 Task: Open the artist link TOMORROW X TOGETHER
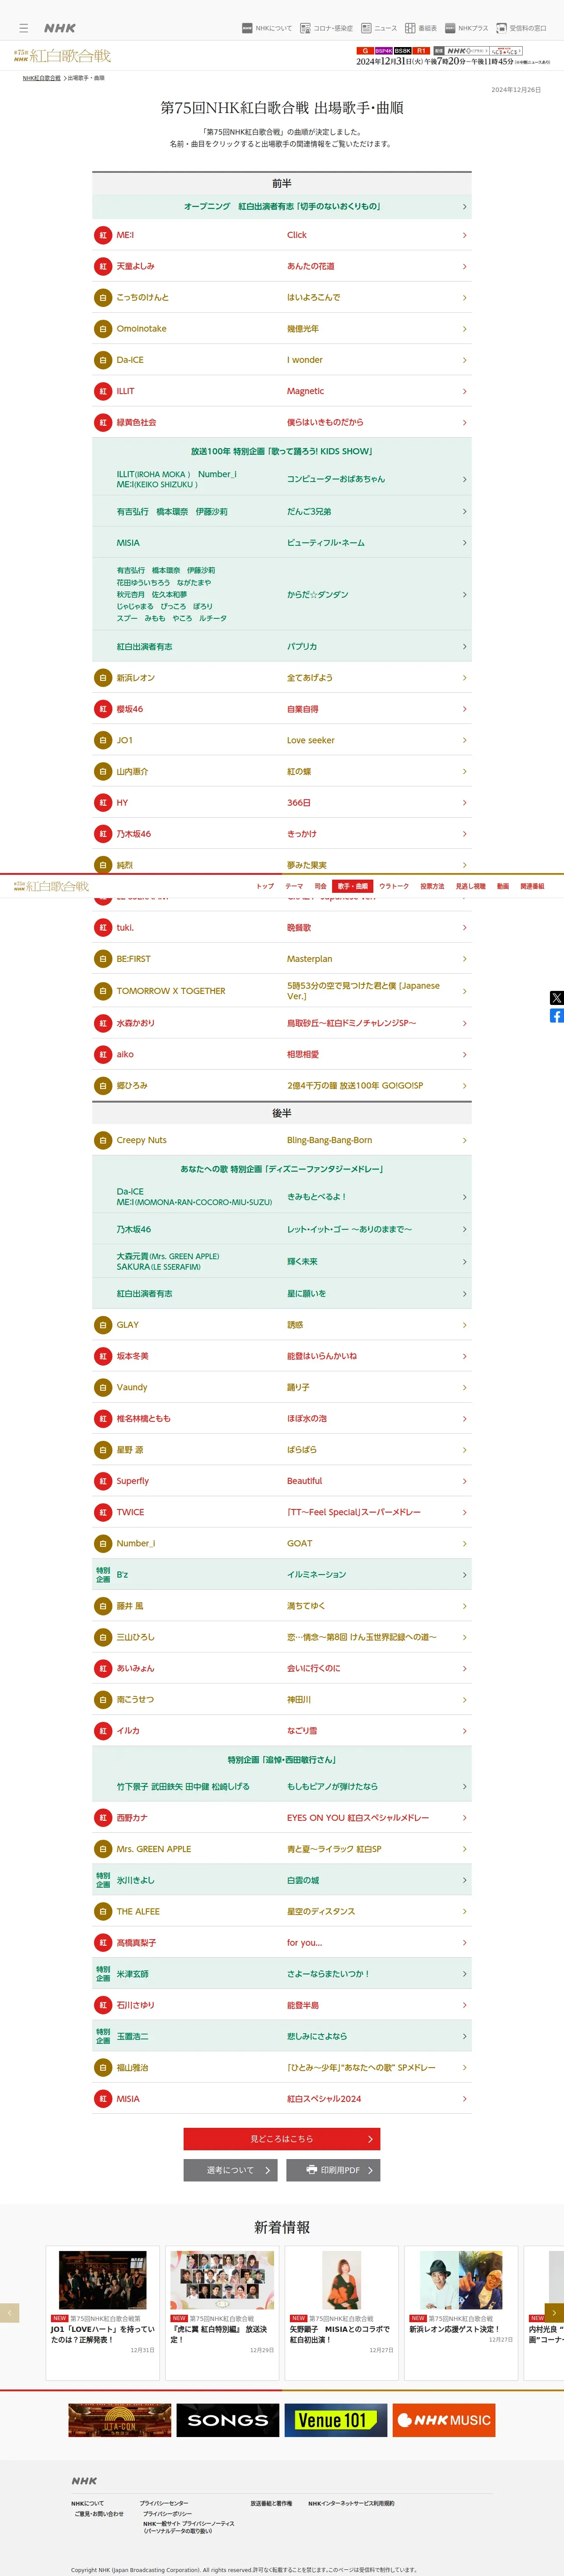171,991
